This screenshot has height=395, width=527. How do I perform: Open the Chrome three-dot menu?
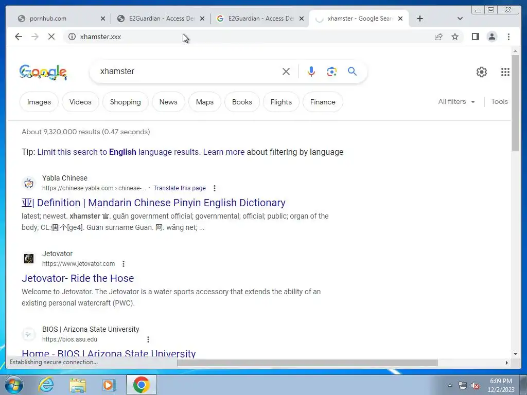pyautogui.click(x=508, y=37)
